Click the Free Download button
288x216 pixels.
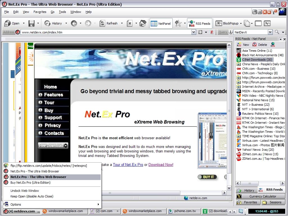pos(53,146)
